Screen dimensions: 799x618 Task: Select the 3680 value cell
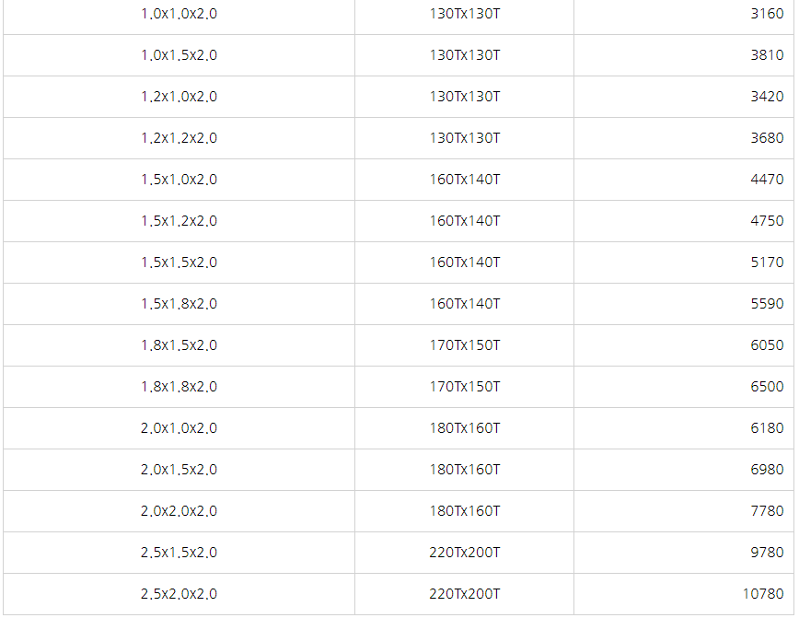[x=684, y=138]
